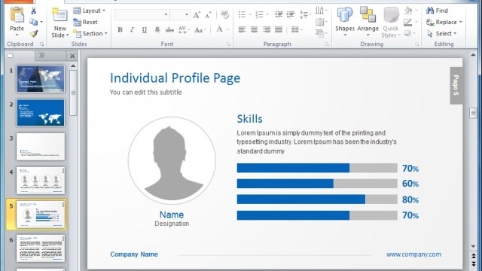The height and width of the screenshot is (271, 482).
Task: Click the Align Text icon
Action: [x=319, y=22]
